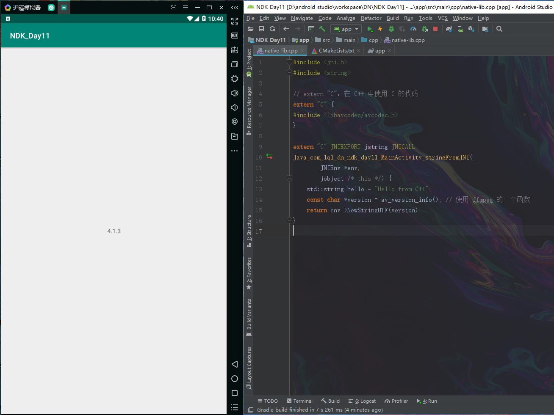Run the app with green play icon
The width and height of the screenshot is (554, 415).
point(370,29)
